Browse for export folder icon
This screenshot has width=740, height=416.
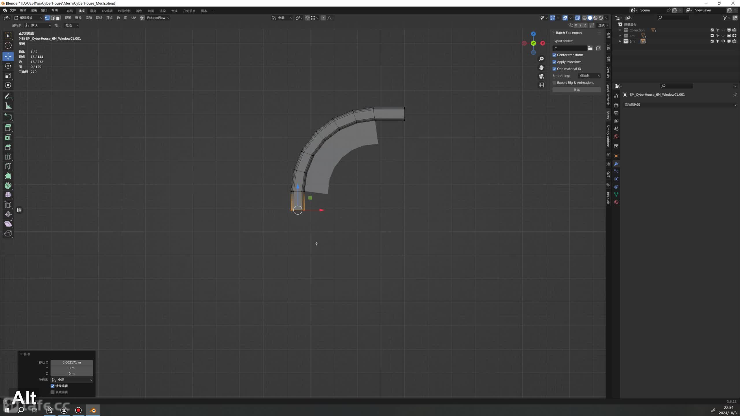(590, 48)
